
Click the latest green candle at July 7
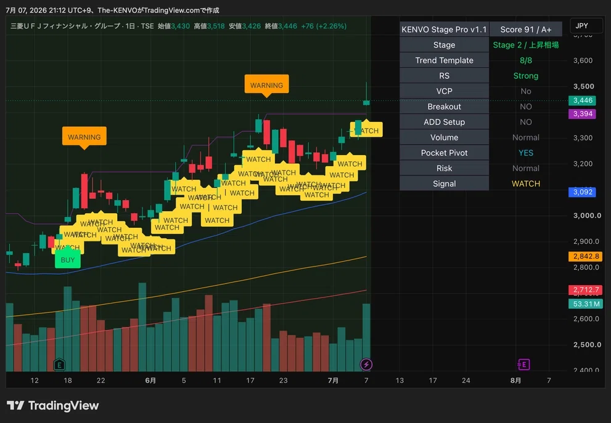[x=366, y=102]
